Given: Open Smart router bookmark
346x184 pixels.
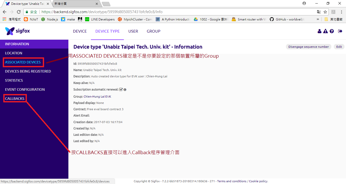Looking at the screenshot, I should click(249, 19).
